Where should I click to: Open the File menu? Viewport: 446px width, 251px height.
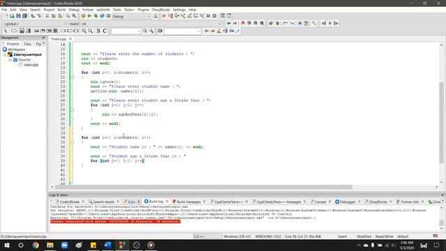point(4,10)
